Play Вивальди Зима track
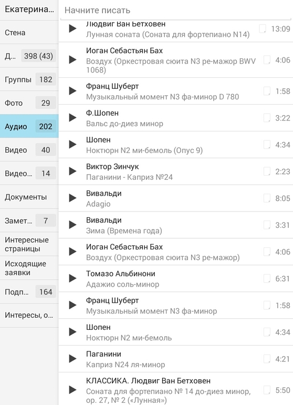The width and height of the screenshot is (293, 405). (73, 225)
